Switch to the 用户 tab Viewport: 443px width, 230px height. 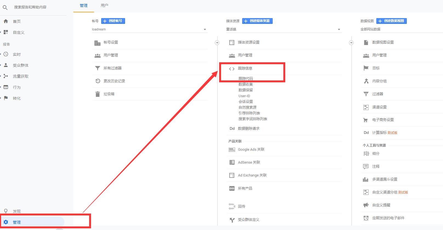click(x=104, y=5)
